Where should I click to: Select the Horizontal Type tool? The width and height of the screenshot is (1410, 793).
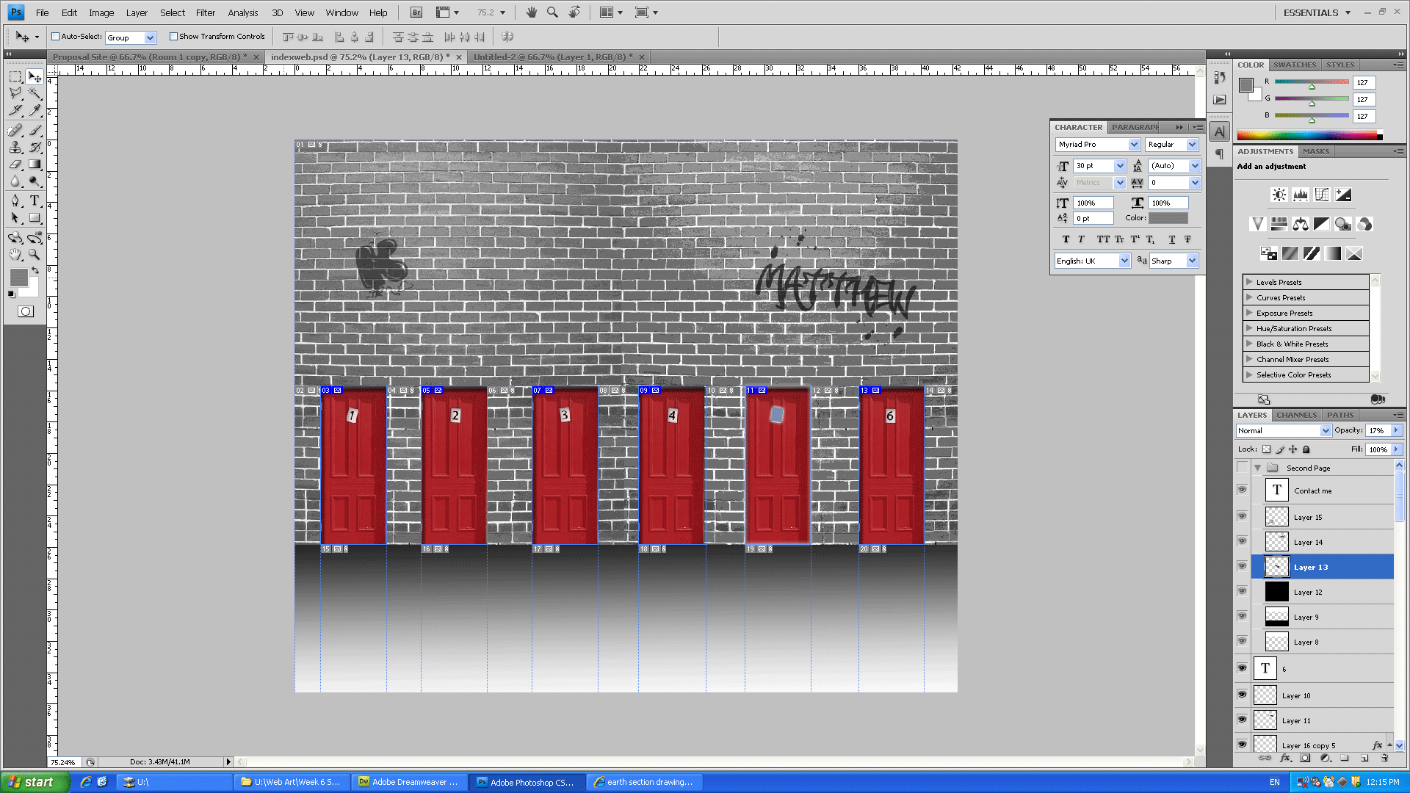pyautogui.click(x=35, y=200)
